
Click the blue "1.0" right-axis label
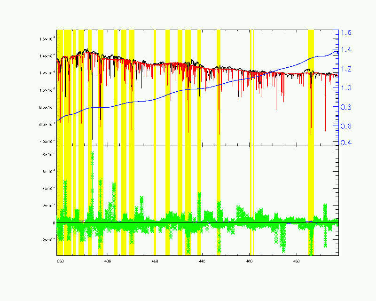[346, 88]
